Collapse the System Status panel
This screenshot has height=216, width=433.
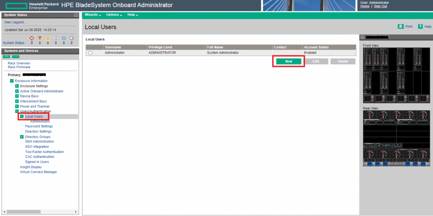point(76,15)
